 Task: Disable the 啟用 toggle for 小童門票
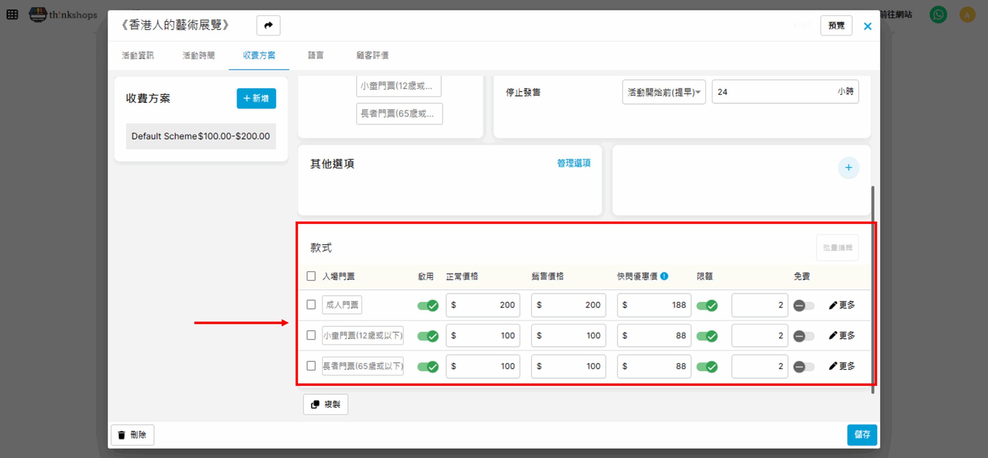click(428, 336)
